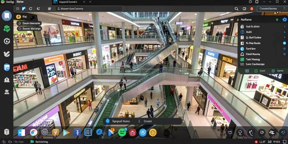Click the green swirl button in panel footer
The height and width of the screenshot is (144, 288).
[260, 71]
